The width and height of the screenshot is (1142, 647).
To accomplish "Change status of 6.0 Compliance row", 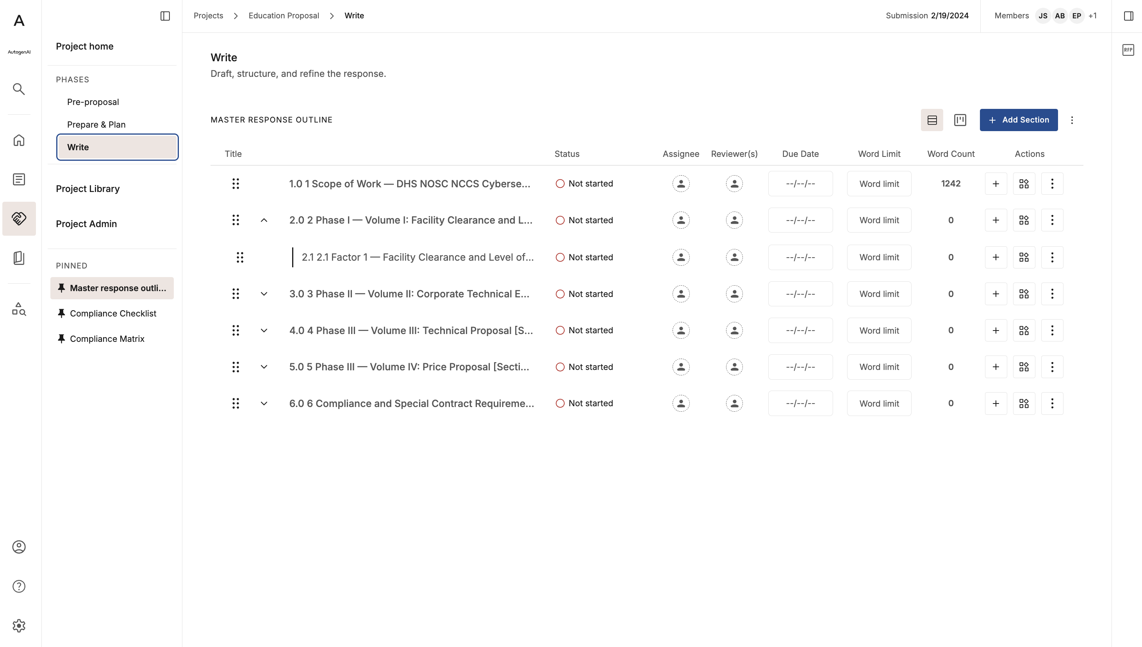I will [584, 403].
